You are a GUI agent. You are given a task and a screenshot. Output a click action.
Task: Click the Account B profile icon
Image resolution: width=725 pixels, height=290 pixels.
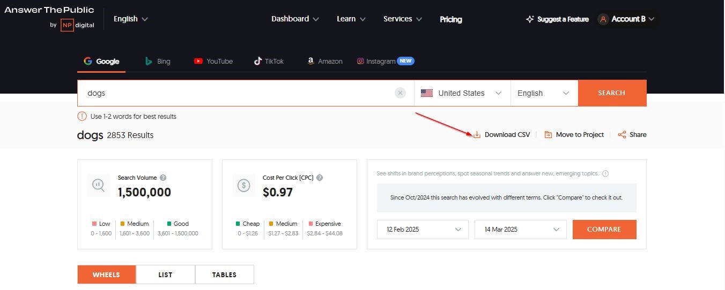point(603,19)
